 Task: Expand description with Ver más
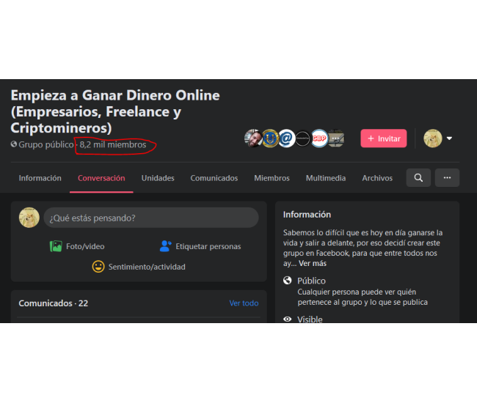pos(313,263)
